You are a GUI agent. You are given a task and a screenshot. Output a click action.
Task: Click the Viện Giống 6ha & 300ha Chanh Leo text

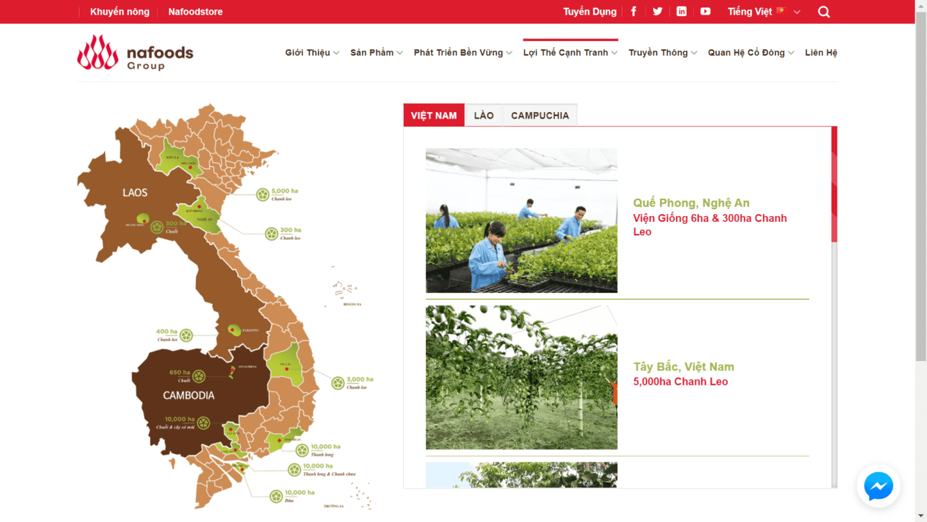tap(710, 225)
